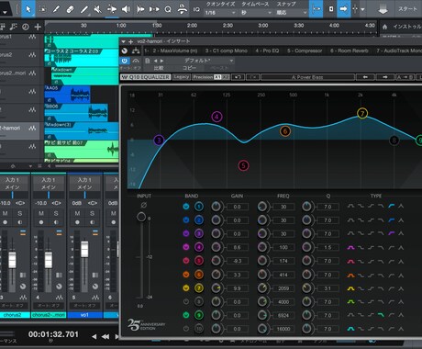The image size is (422, 349).
Task: Enable band 8 power button
Action: tap(185, 302)
